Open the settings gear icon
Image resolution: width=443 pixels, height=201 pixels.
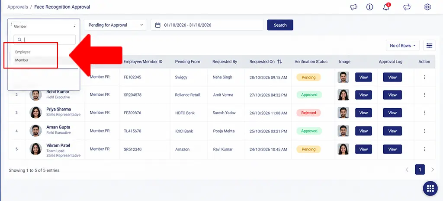[x=427, y=7]
